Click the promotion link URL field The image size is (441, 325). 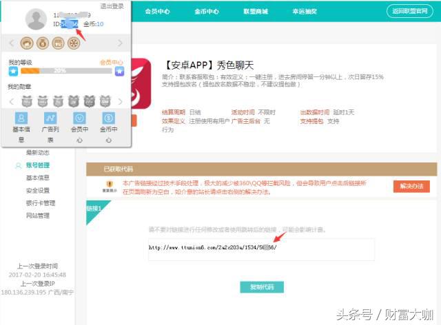261,249
